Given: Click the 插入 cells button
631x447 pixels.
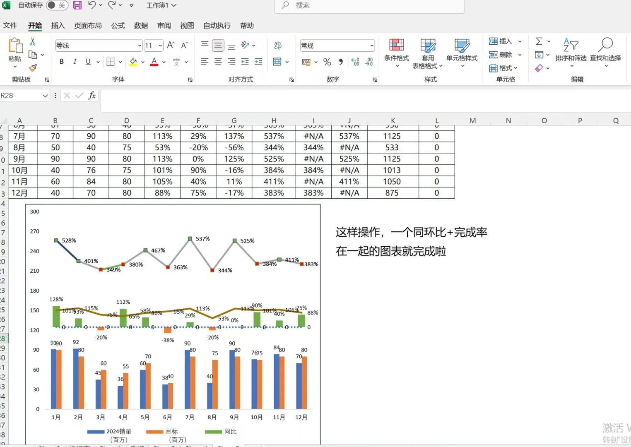Looking at the screenshot, I should coord(501,41).
